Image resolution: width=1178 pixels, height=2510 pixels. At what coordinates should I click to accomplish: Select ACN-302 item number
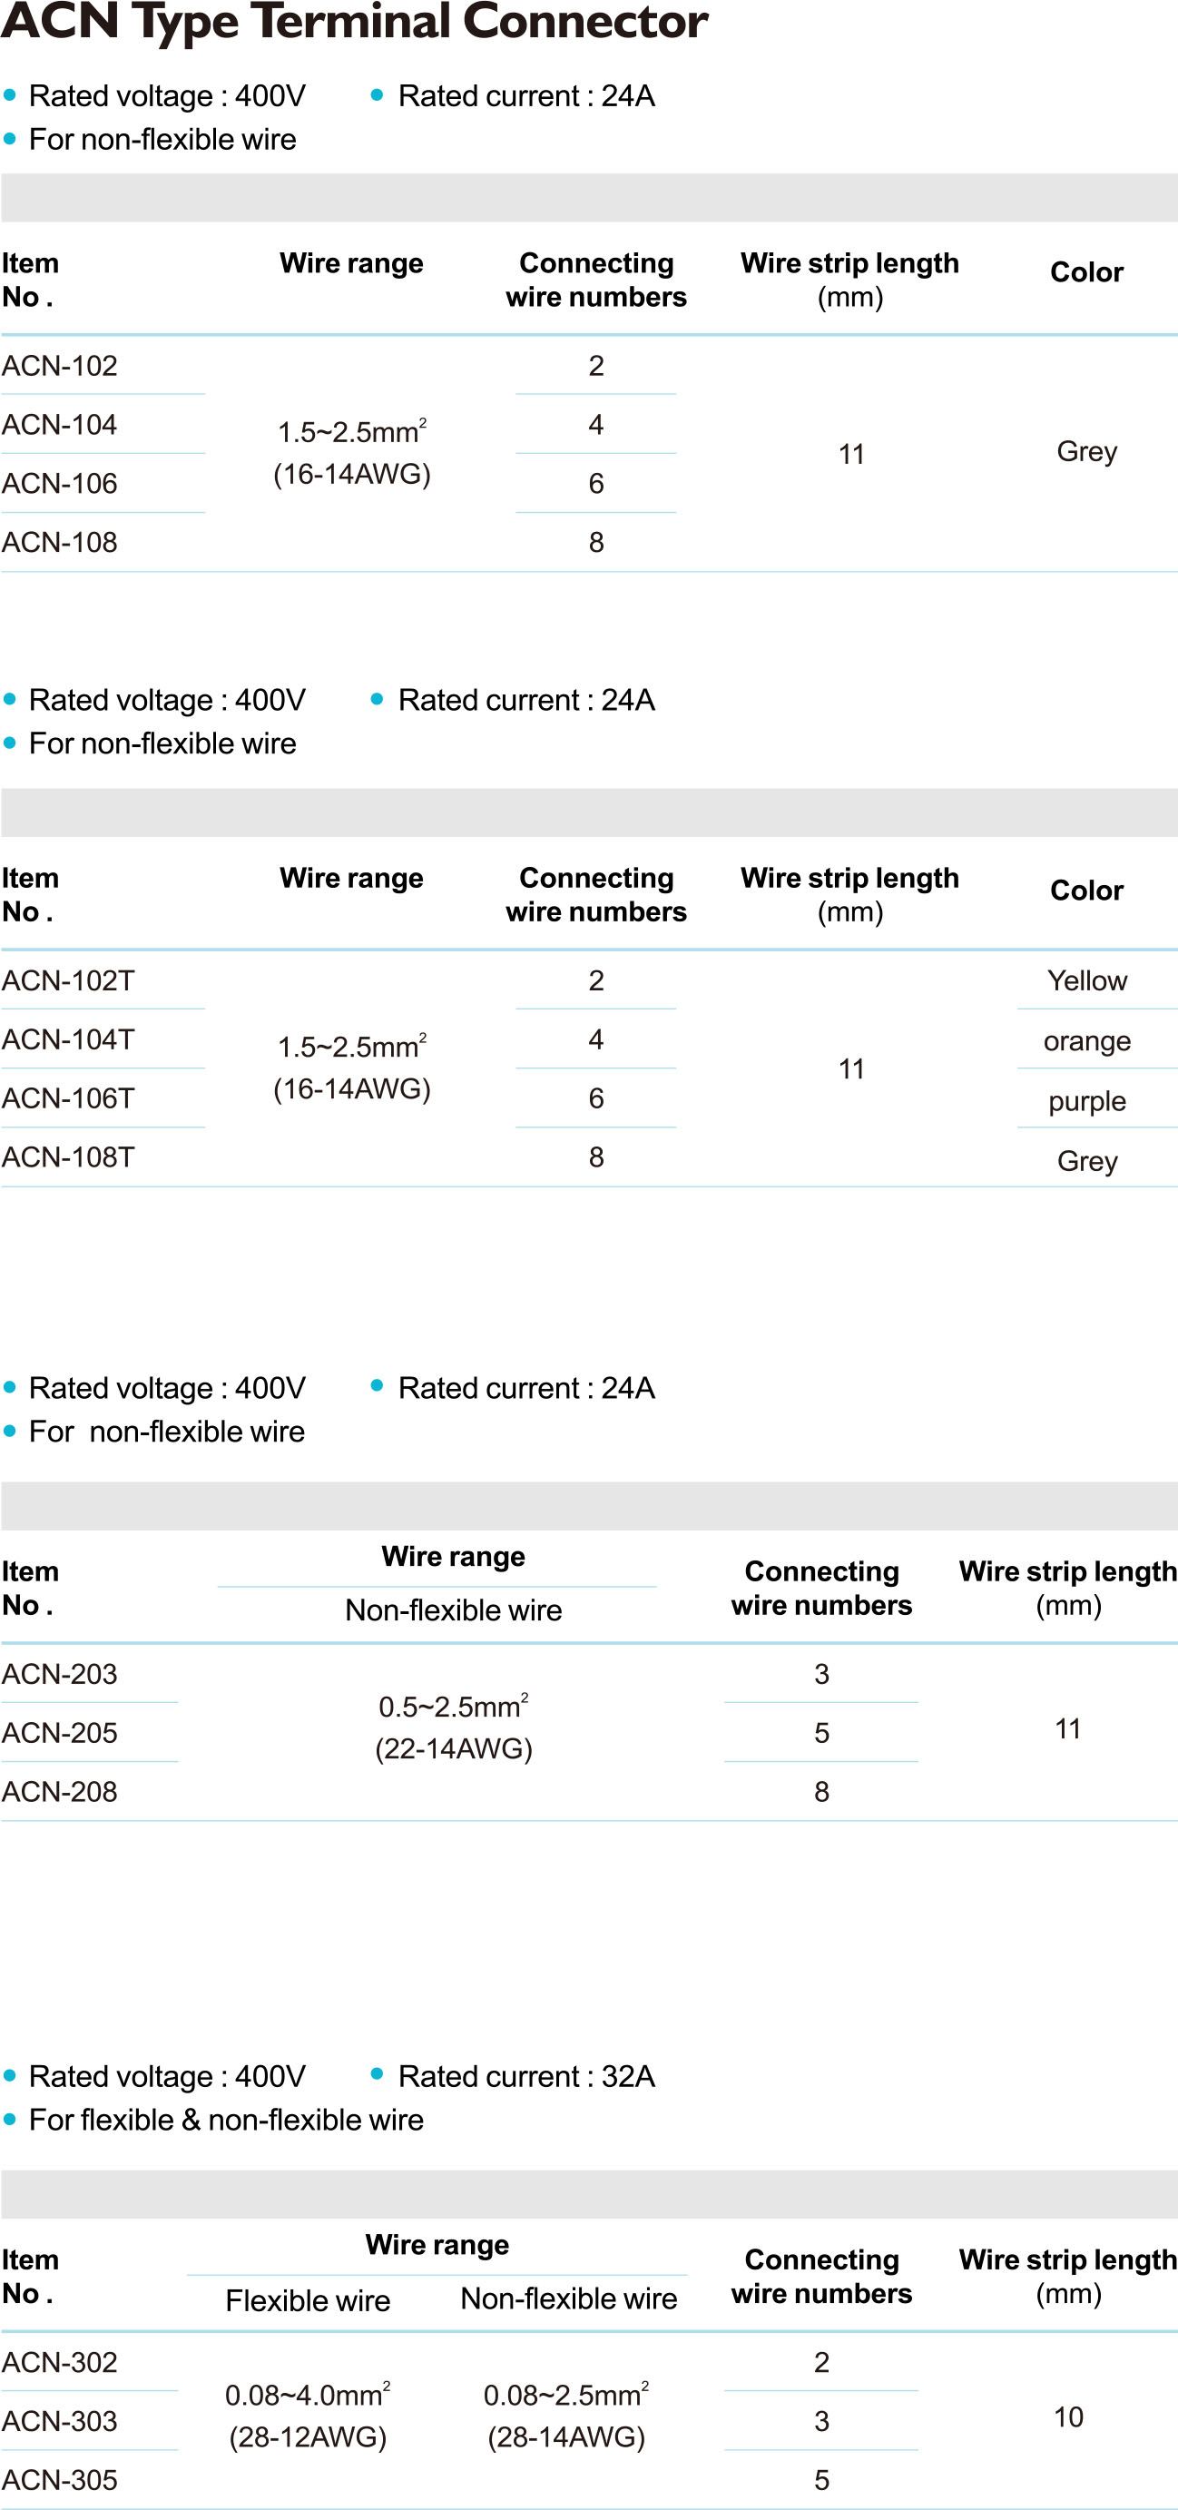pyautogui.click(x=59, y=2362)
